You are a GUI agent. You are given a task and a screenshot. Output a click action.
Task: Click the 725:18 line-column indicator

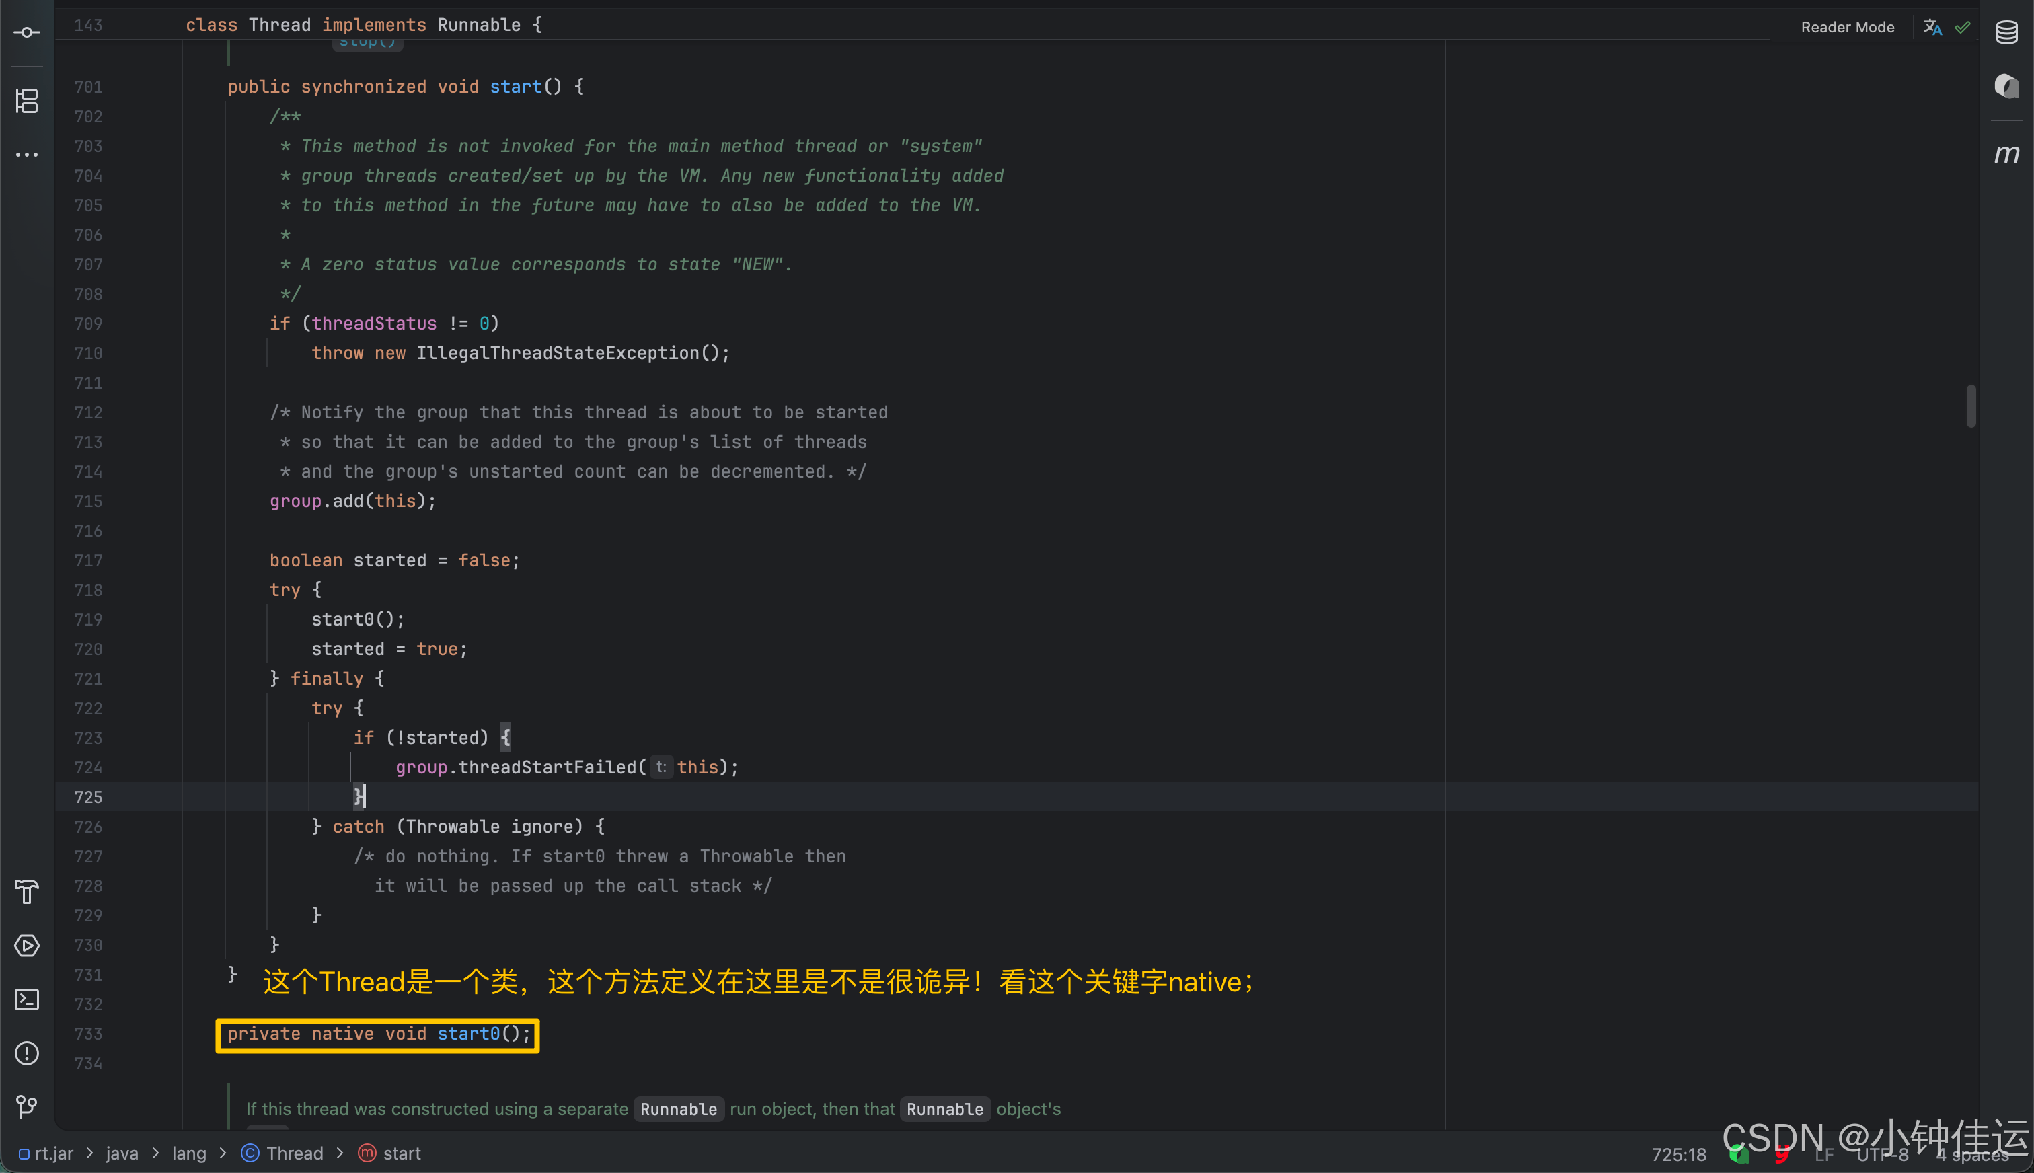(x=1678, y=1153)
